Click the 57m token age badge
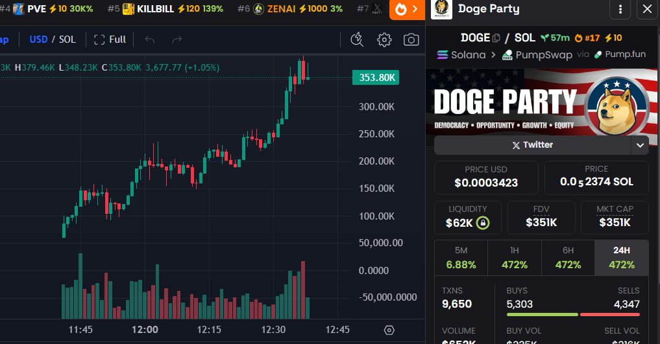This screenshot has height=344, width=660. (555, 38)
